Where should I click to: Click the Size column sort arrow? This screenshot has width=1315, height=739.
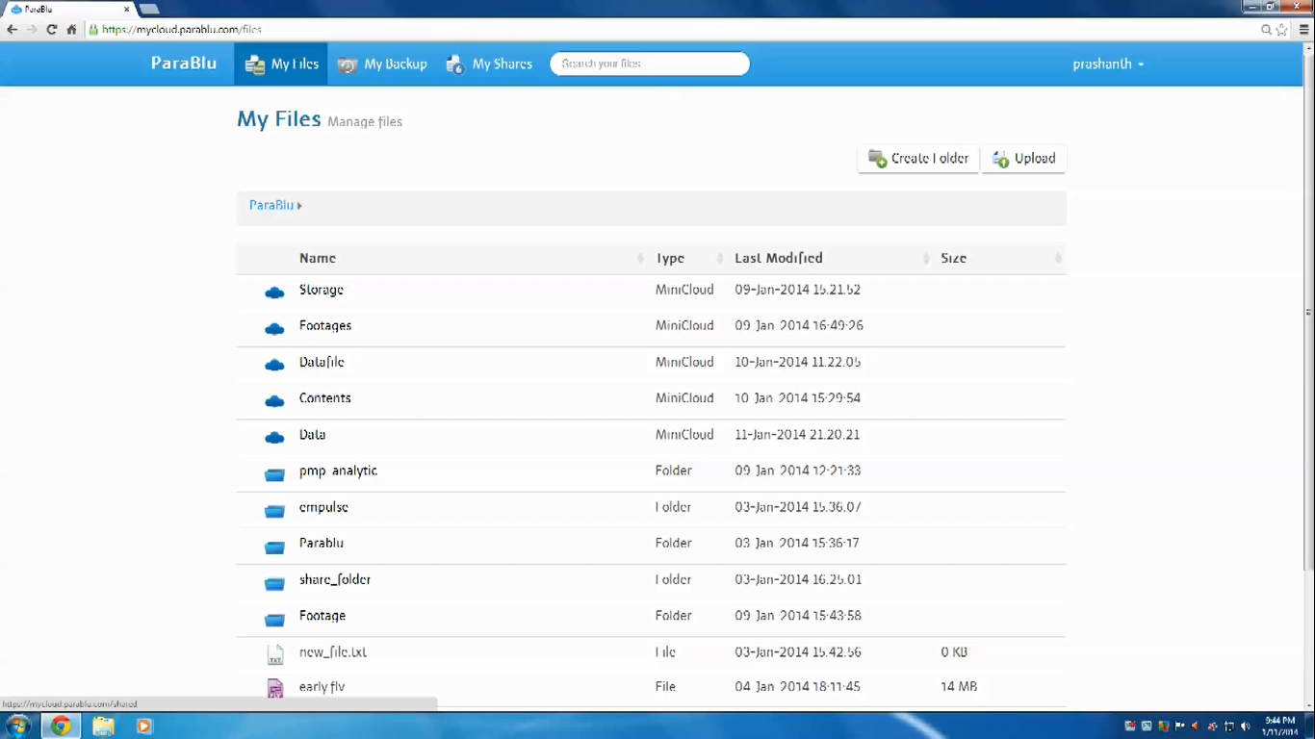tap(1058, 258)
